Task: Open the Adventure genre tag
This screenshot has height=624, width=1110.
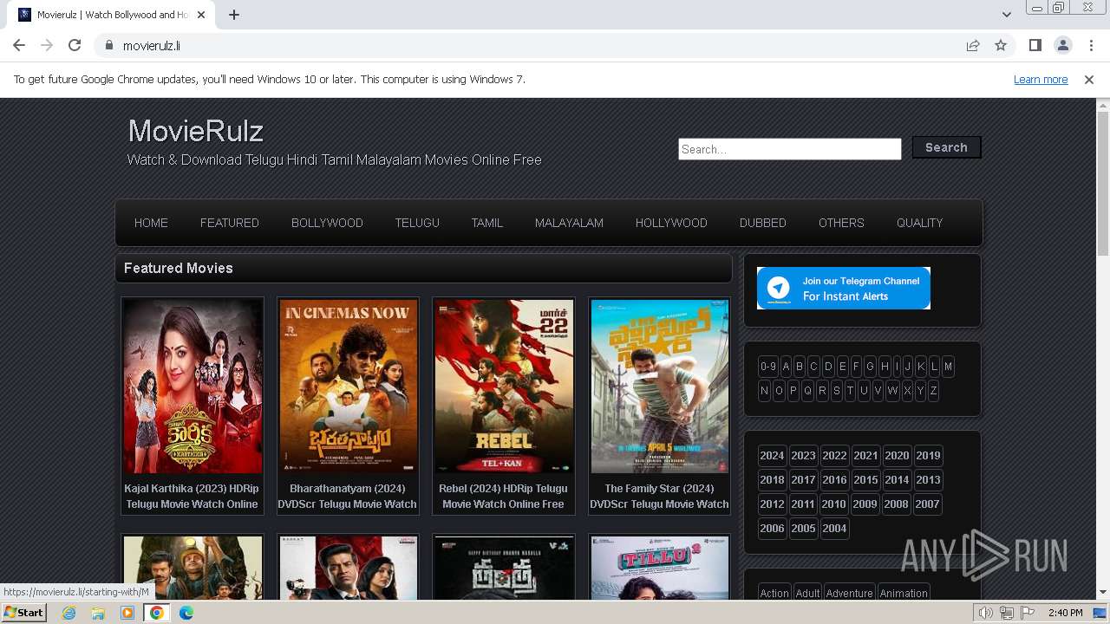Action: point(849,593)
